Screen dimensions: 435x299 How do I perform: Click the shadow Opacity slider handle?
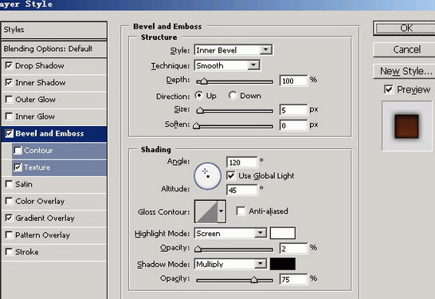pyautogui.click(x=254, y=280)
